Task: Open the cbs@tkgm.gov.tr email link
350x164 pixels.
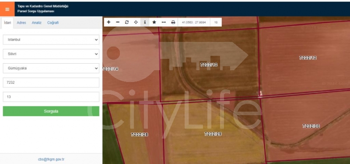Action: pos(51,159)
